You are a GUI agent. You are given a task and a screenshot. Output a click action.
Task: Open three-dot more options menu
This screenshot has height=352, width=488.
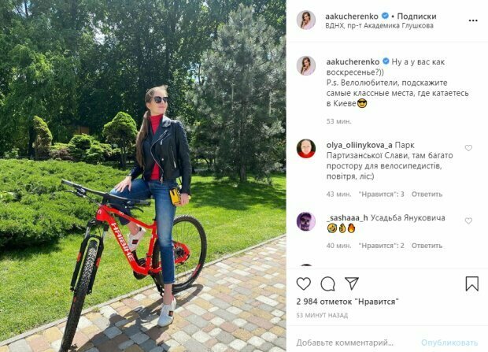point(473,20)
